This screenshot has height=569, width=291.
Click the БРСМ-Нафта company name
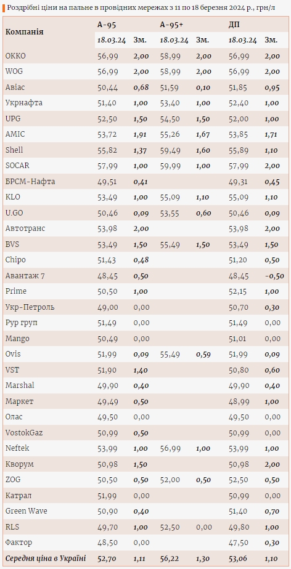tap(30, 182)
